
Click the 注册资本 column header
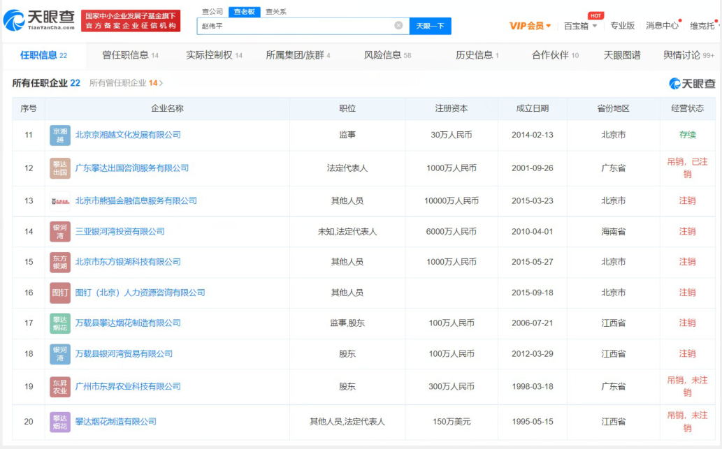click(x=452, y=108)
